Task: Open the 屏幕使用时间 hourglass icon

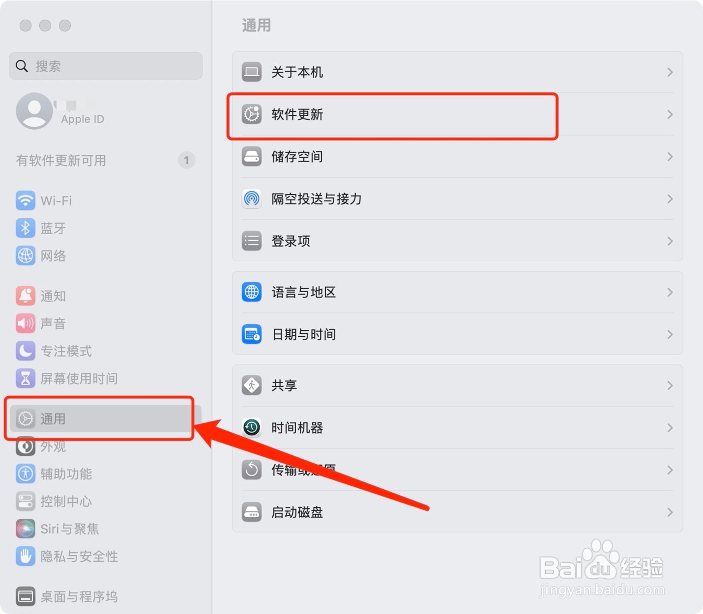Action: point(26,378)
